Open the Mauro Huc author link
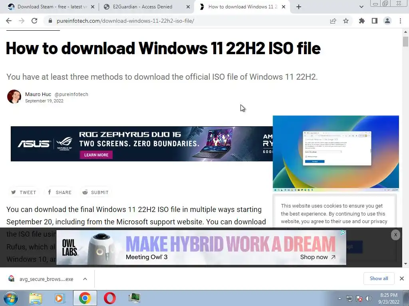This screenshot has width=409, height=306. [38, 94]
